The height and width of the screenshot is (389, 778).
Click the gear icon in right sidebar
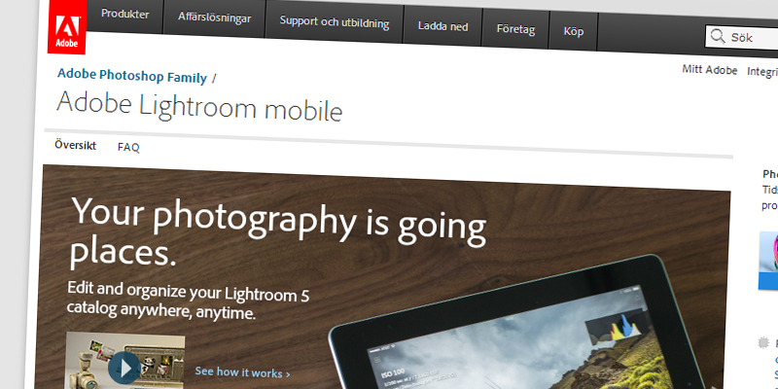coord(764,342)
